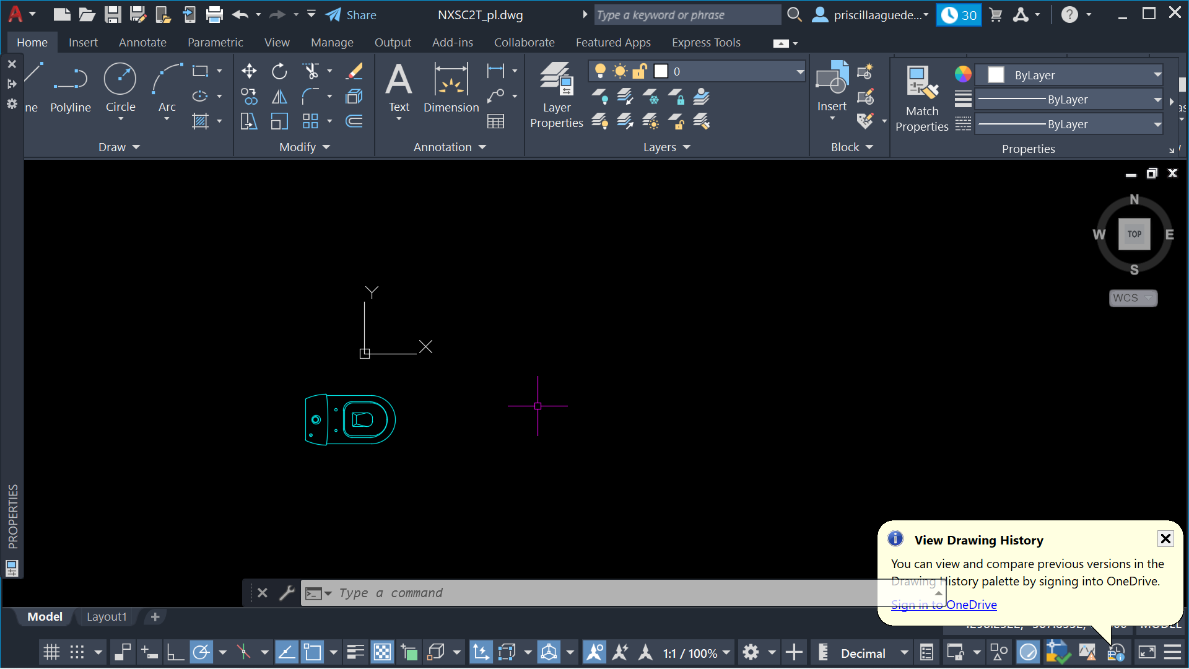
Task: Click the Hatch tool icon
Action: pyautogui.click(x=200, y=121)
